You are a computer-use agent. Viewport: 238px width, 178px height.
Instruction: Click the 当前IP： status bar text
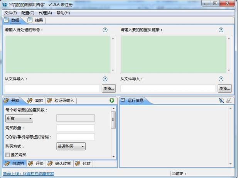(x=179, y=174)
